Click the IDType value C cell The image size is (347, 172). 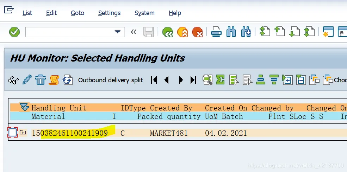tap(122, 133)
